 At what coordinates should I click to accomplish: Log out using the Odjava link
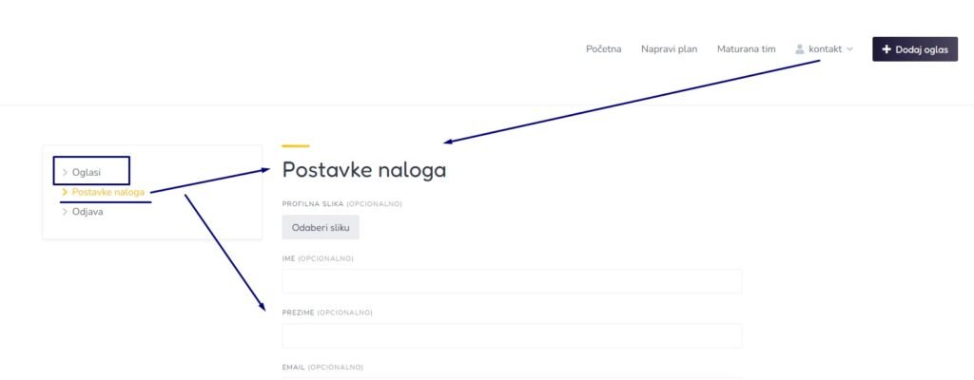click(88, 212)
